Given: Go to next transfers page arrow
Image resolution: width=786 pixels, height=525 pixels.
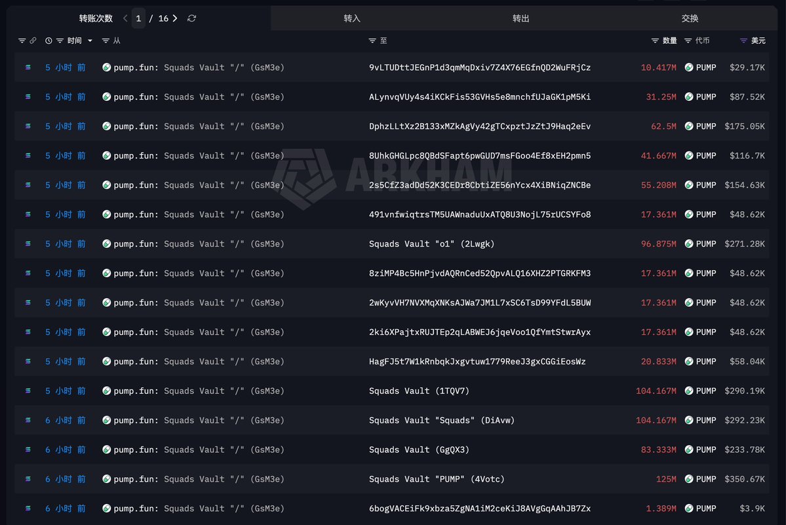Looking at the screenshot, I should pos(175,18).
